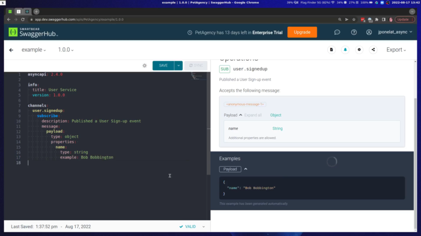
Task: Click the user profile avatar icon
Action: [x=369, y=32]
